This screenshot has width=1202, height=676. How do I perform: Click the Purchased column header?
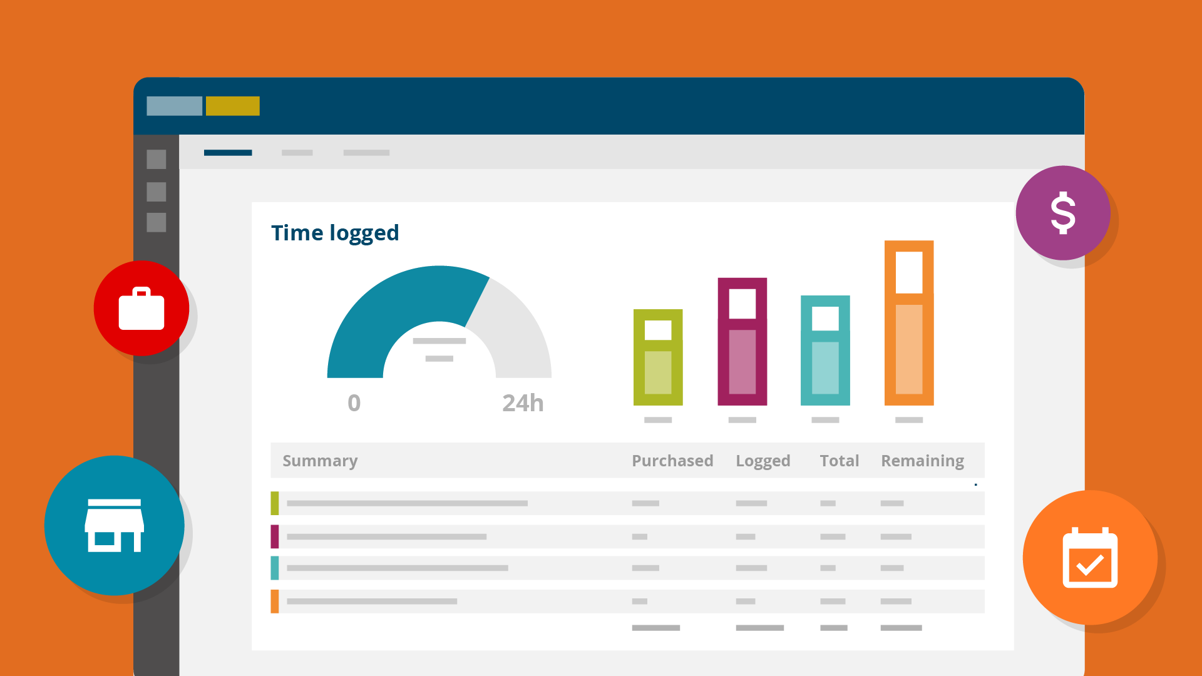672,461
